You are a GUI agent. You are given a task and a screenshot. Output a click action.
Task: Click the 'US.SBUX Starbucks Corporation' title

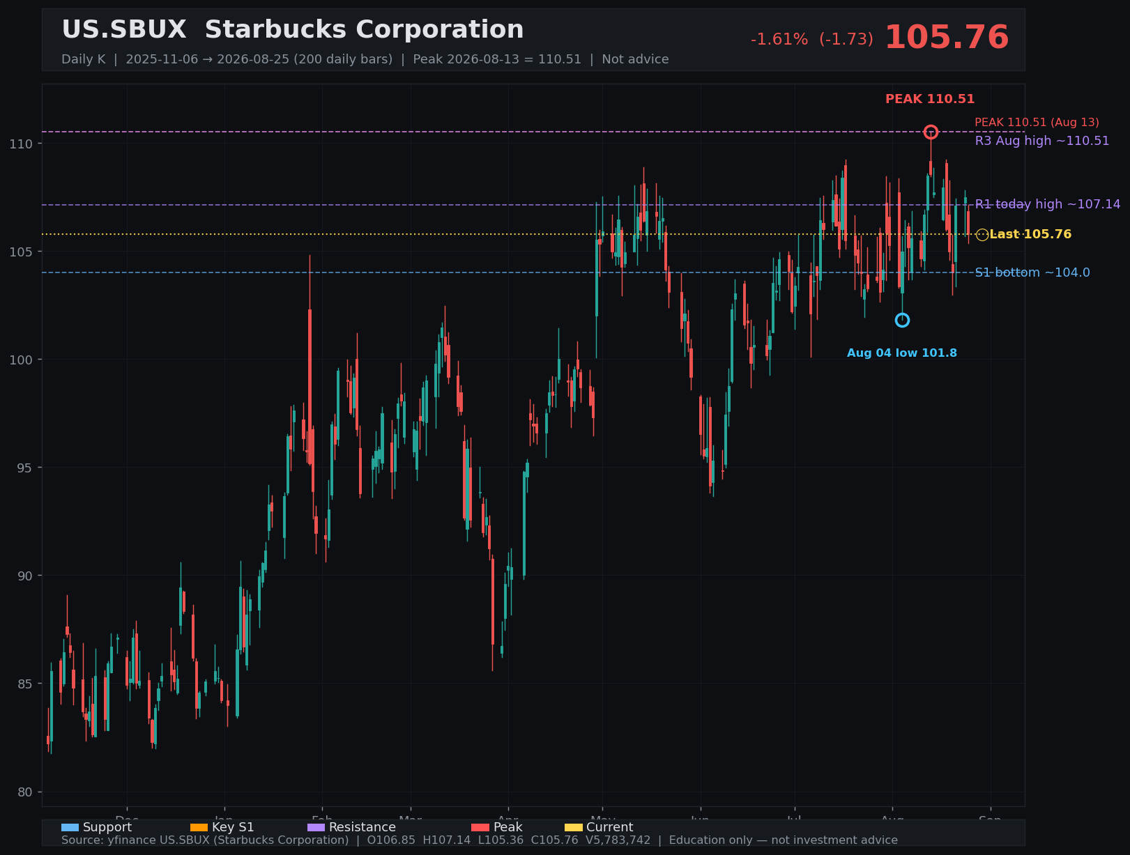click(293, 30)
